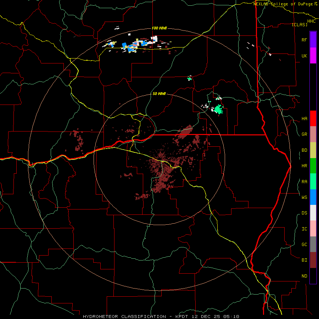Click the BI brown legend swatch
The height and width of the screenshot is (319, 319).
pos(313,260)
